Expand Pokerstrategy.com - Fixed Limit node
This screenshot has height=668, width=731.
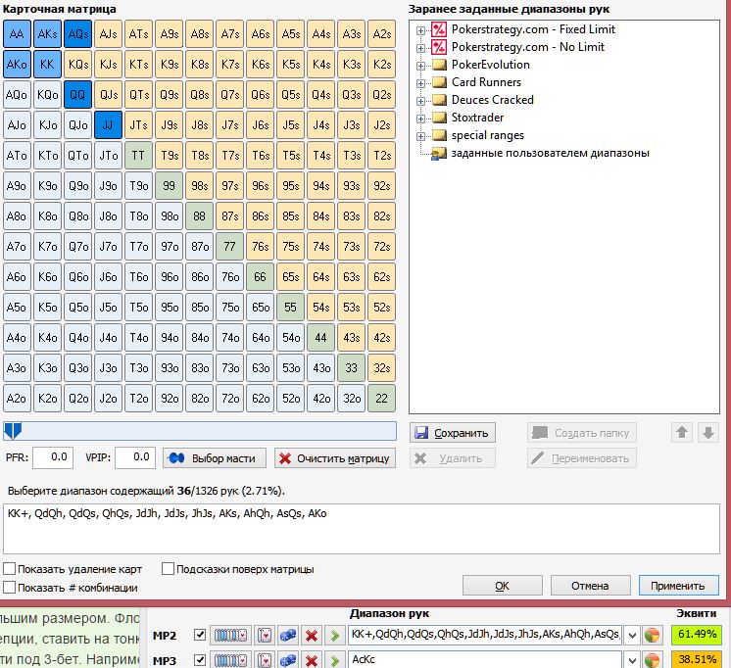coord(420,29)
